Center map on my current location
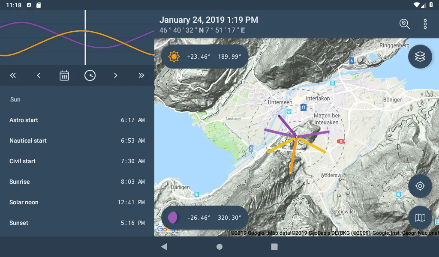The image size is (439, 257). pyautogui.click(x=420, y=186)
